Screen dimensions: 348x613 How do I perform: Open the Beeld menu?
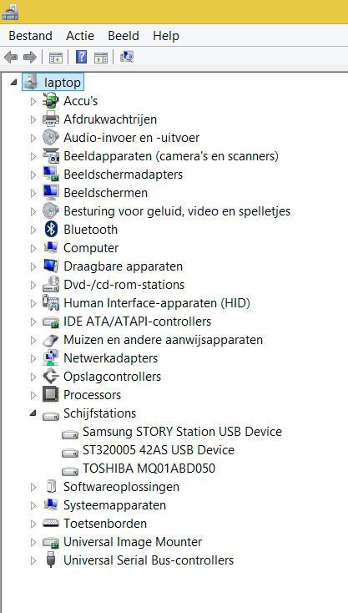tap(124, 36)
